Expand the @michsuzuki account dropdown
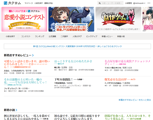153x120 pixels. (x=139, y=3)
